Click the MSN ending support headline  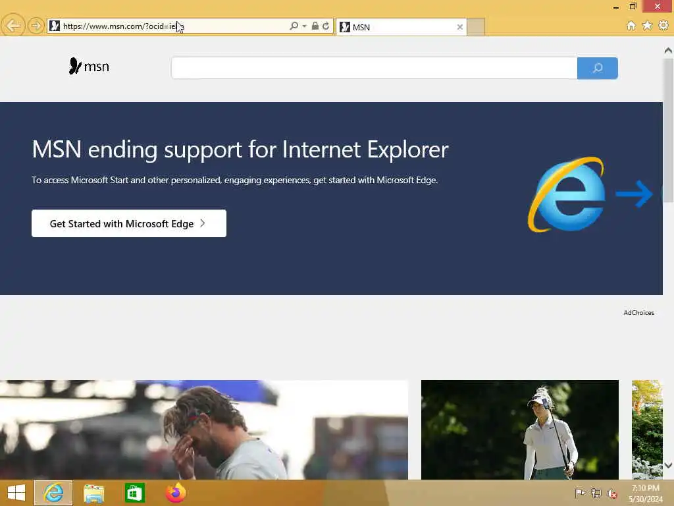click(x=240, y=150)
